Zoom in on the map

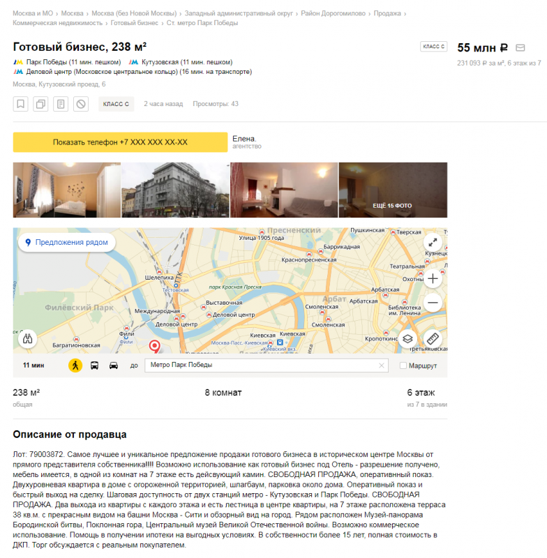[x=433, y=278]
